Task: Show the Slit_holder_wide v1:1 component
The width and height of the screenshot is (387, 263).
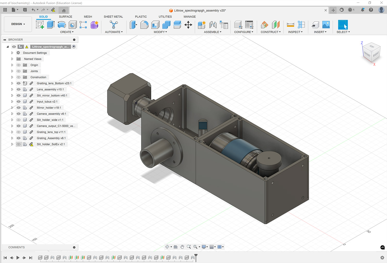Action: point(19,120)
